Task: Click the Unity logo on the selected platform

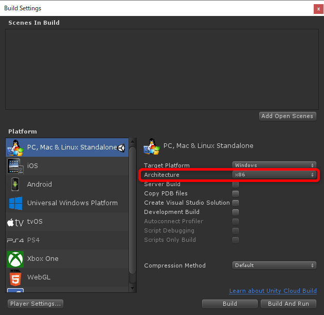Action: click(x=121, y=147)
